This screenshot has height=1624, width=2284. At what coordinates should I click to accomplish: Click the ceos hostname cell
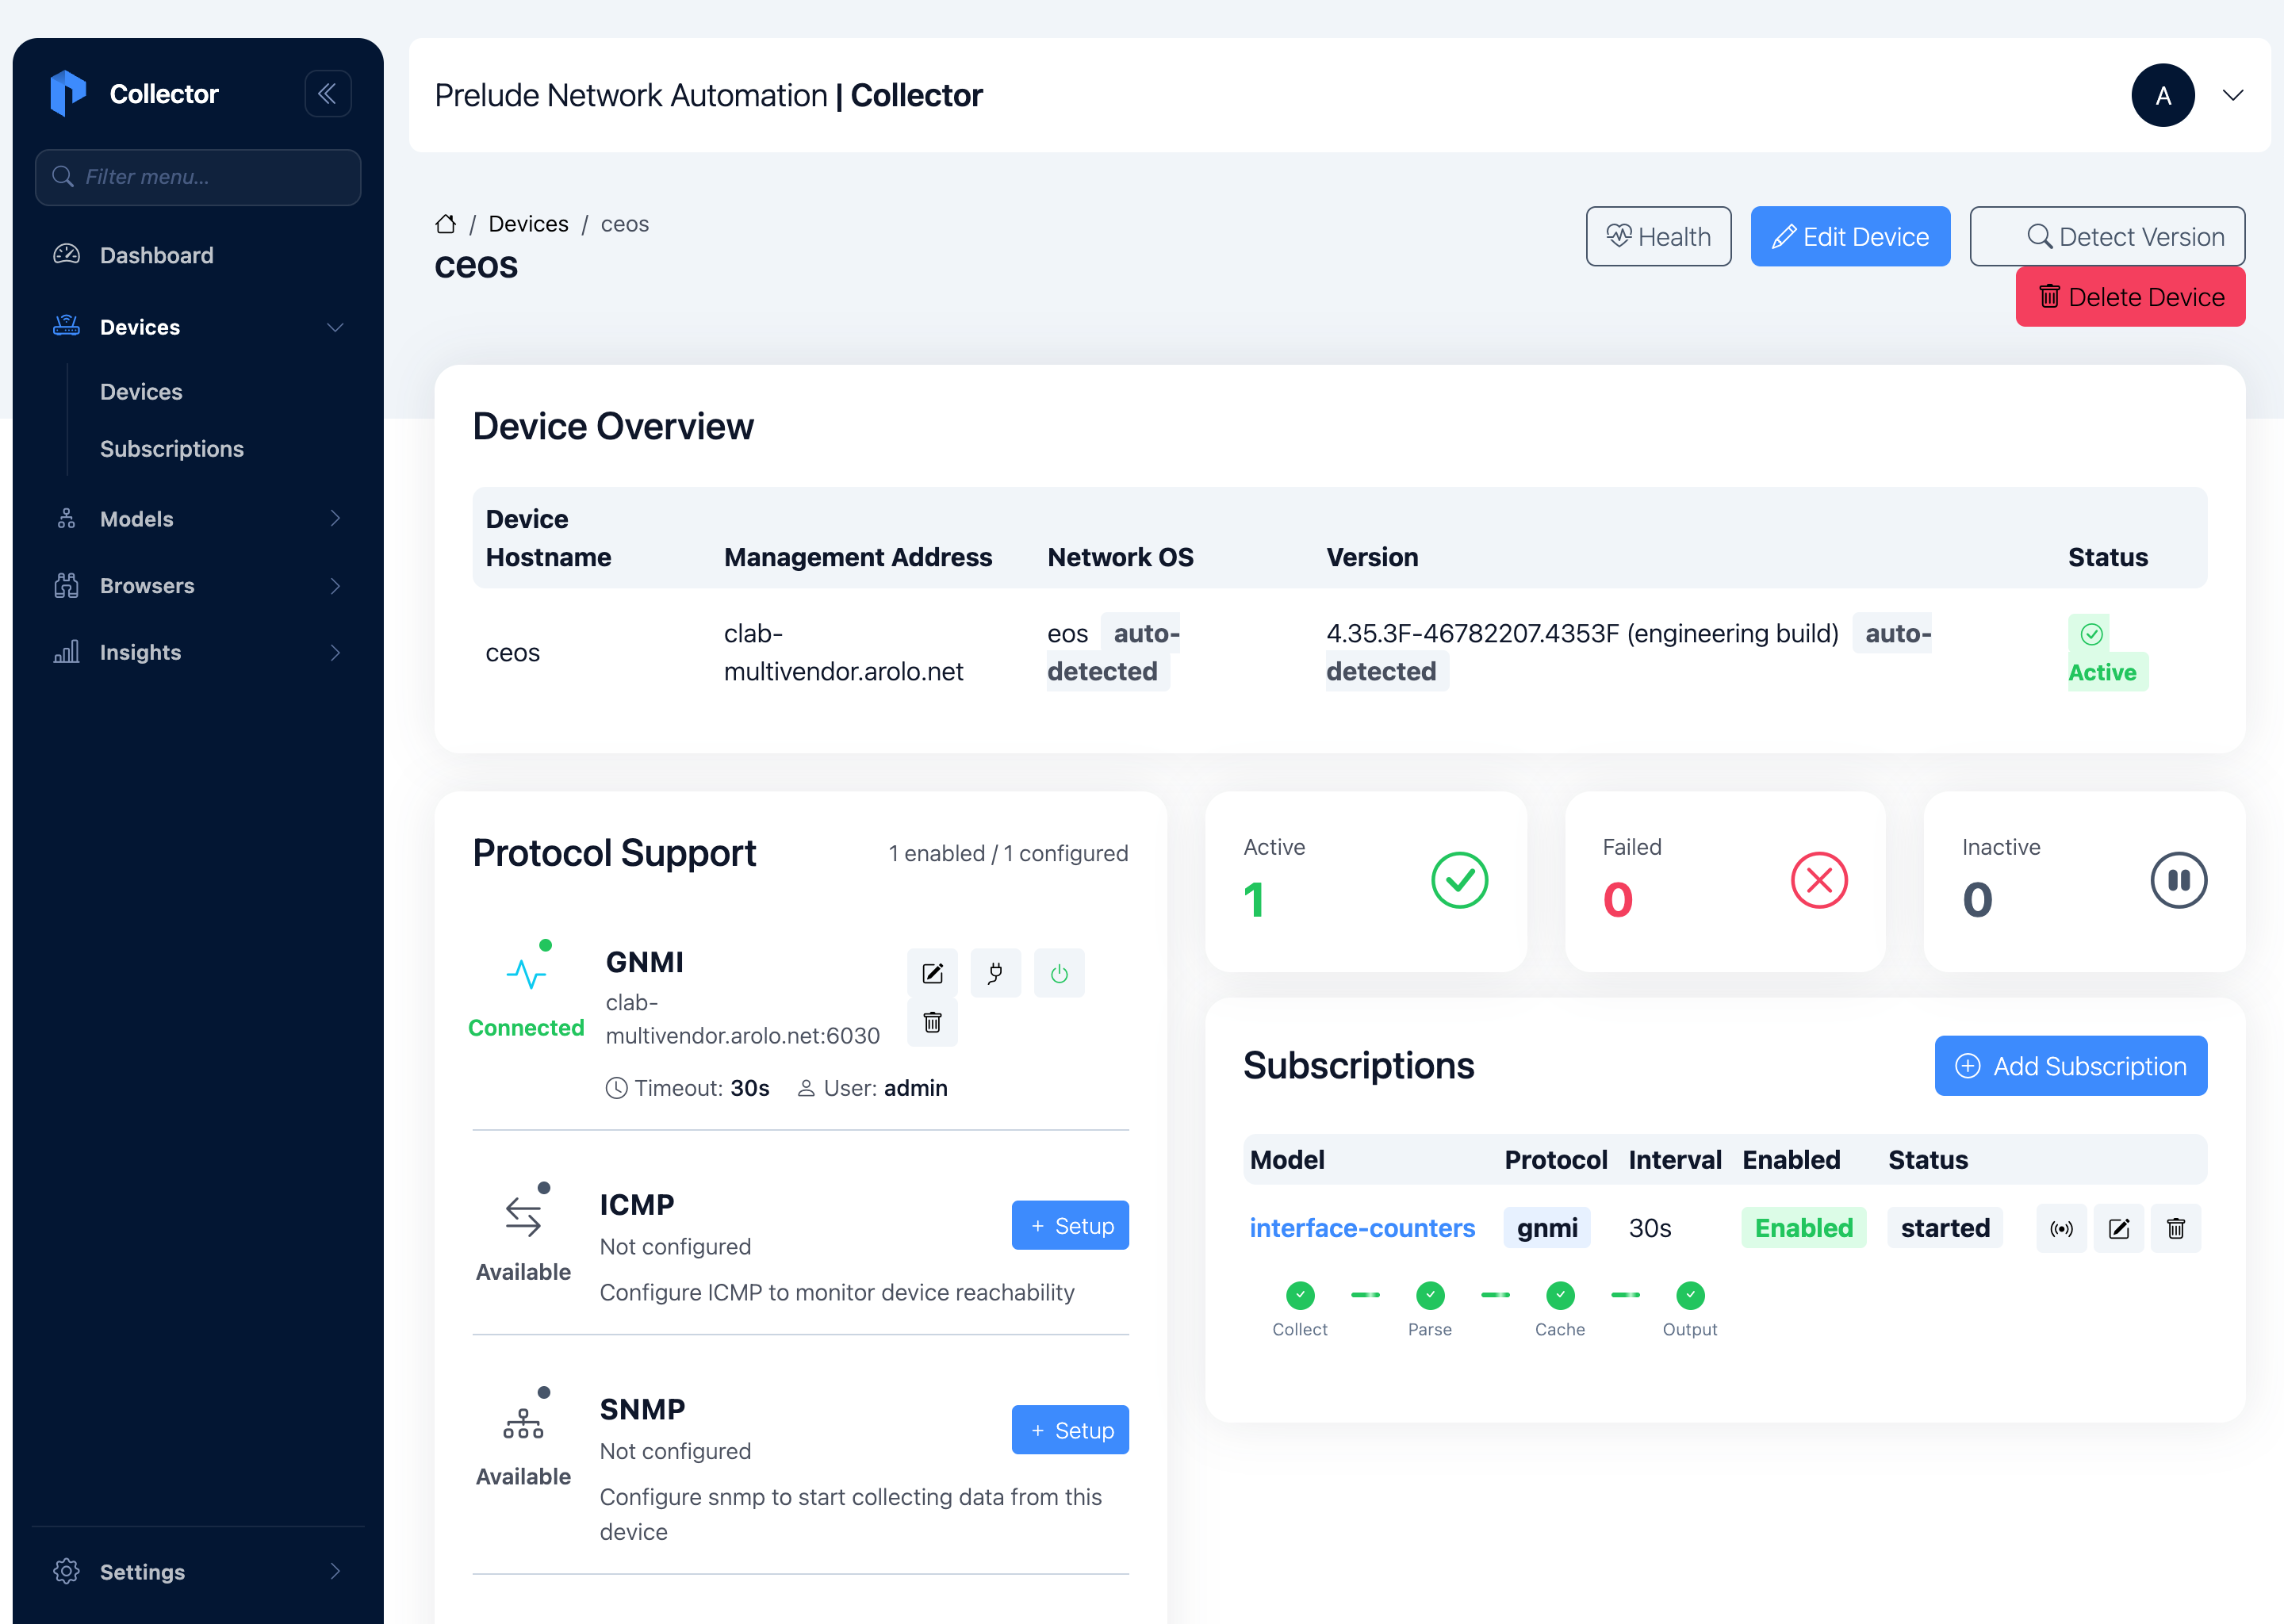click(512, 653)
